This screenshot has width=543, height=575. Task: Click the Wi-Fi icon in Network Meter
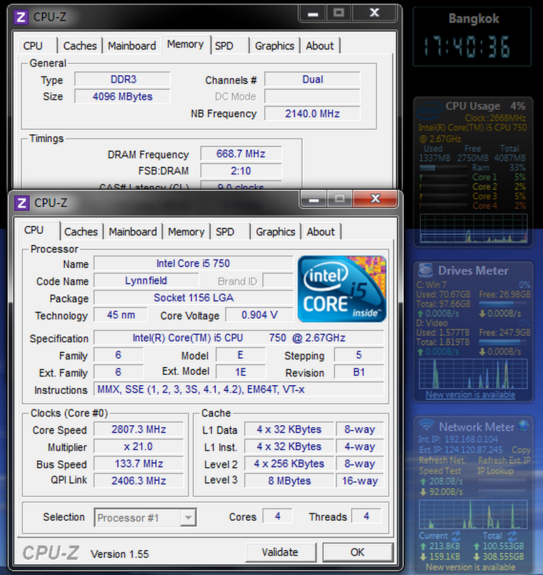point(427,425)
